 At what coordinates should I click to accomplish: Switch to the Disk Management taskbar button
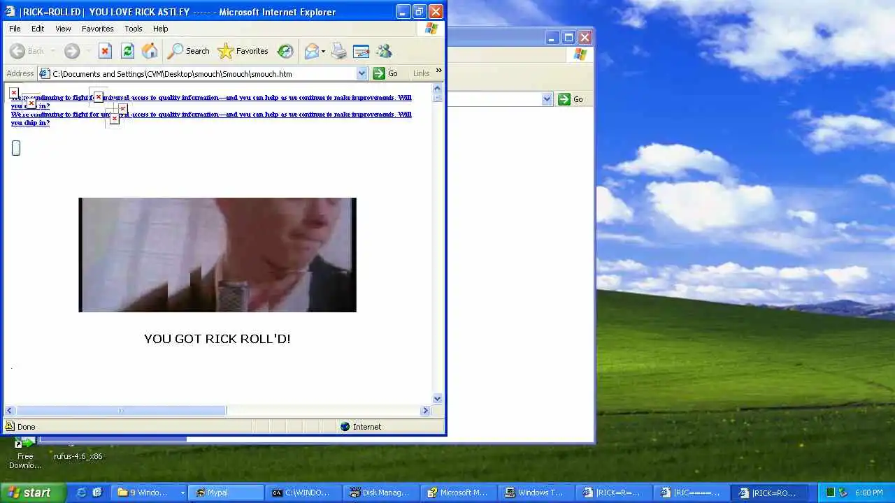click(x=382, y=493)
